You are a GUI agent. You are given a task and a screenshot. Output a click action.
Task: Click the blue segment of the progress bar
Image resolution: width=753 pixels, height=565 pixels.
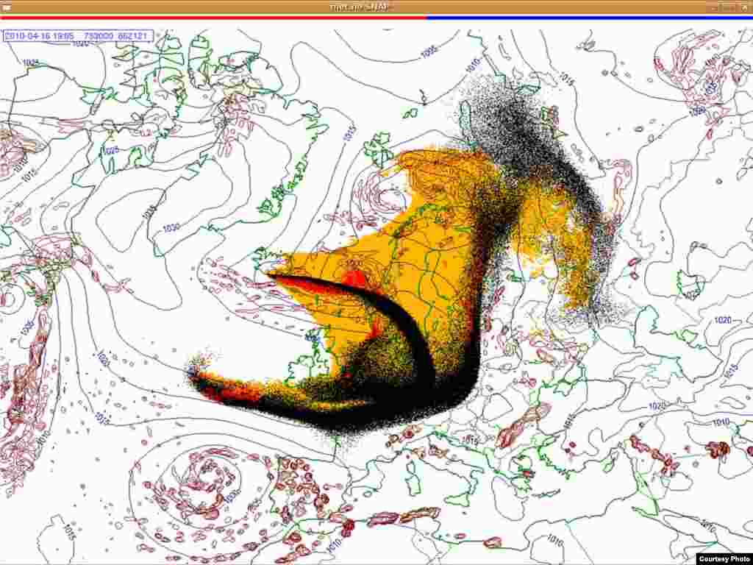point(588,17)
